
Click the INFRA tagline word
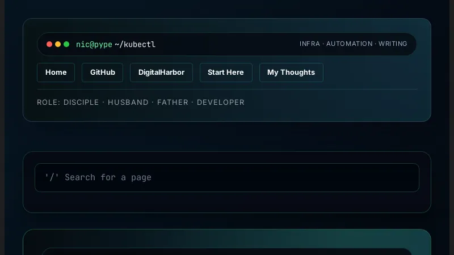(x=310, y=44)
